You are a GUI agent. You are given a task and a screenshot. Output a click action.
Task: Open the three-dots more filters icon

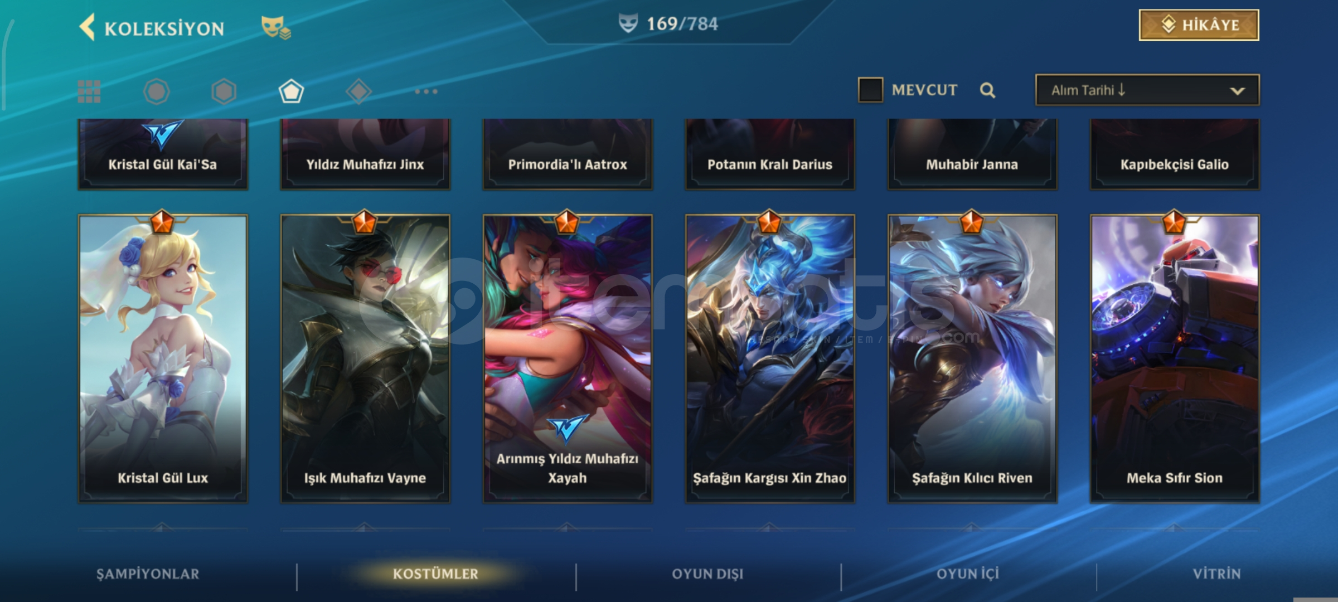click(426, 91)
